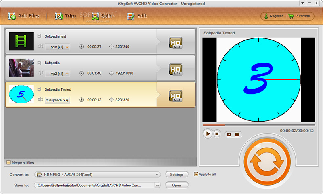Screen dimensions: 323x194
Task: Click speaker icon next to mp2 audio
Action: click(40, 73)
